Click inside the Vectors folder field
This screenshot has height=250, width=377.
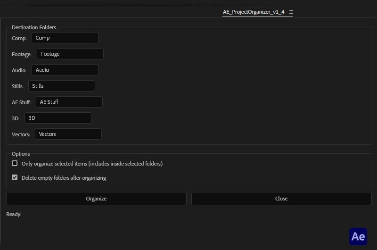point(68,134)
